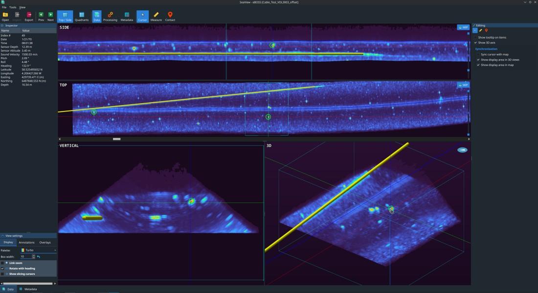Enable Sync cursor with map
Screen dimensions: 538x293
click(478, 54)
